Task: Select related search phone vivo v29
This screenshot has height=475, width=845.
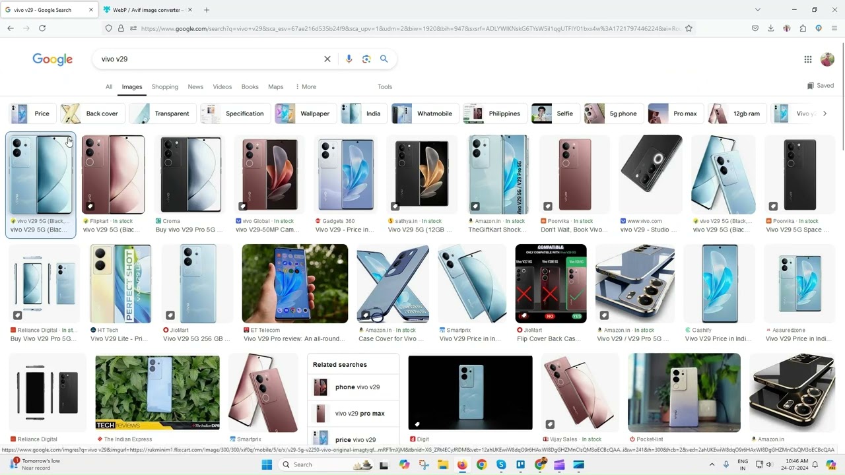Action: 353,387
